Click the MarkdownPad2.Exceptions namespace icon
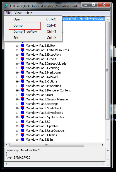The height and width of the screenshot is (172, 116). (x=23, y=55)
